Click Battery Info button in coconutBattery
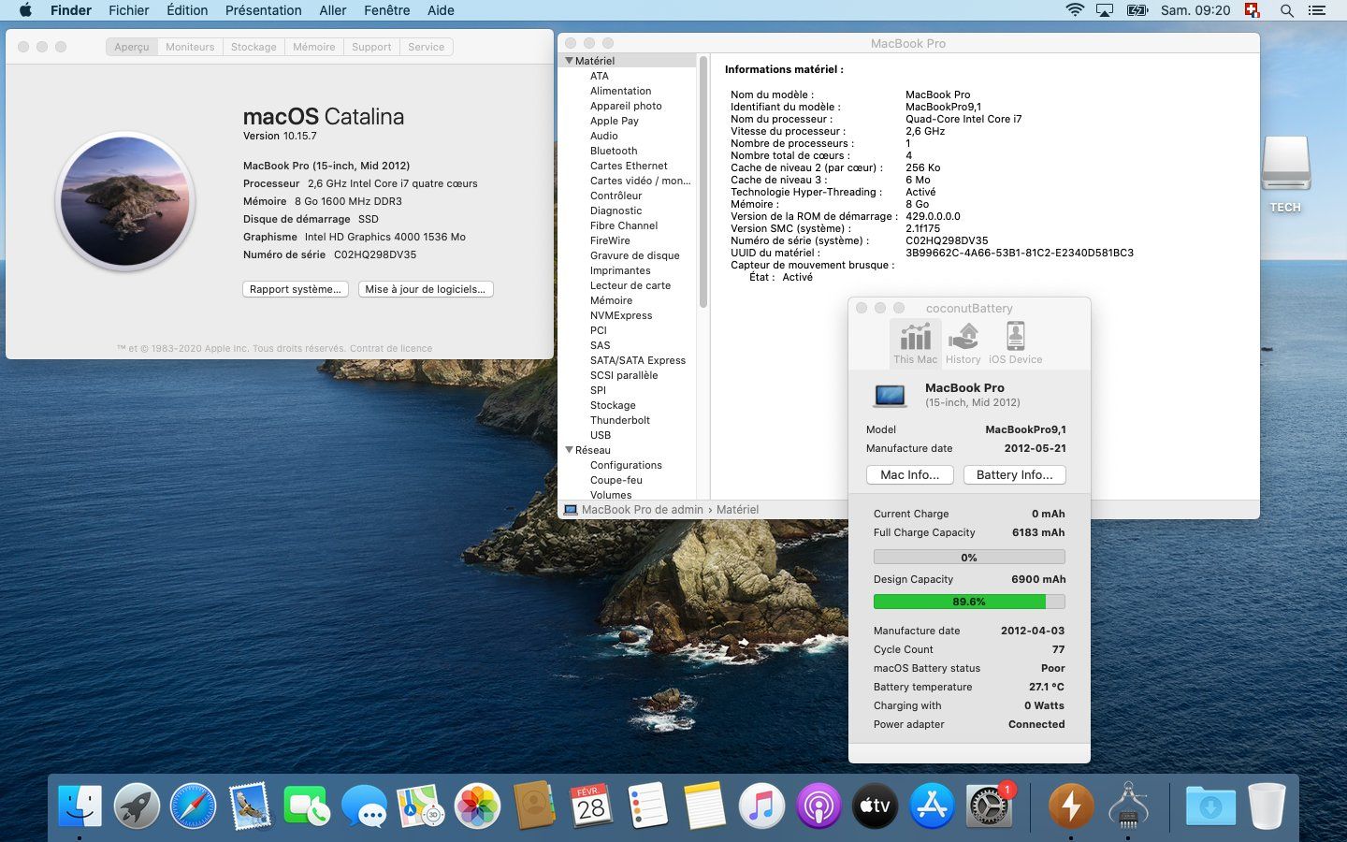Image resolution: width=1347 pixels, height=842 pixels. pos(1015,474)
